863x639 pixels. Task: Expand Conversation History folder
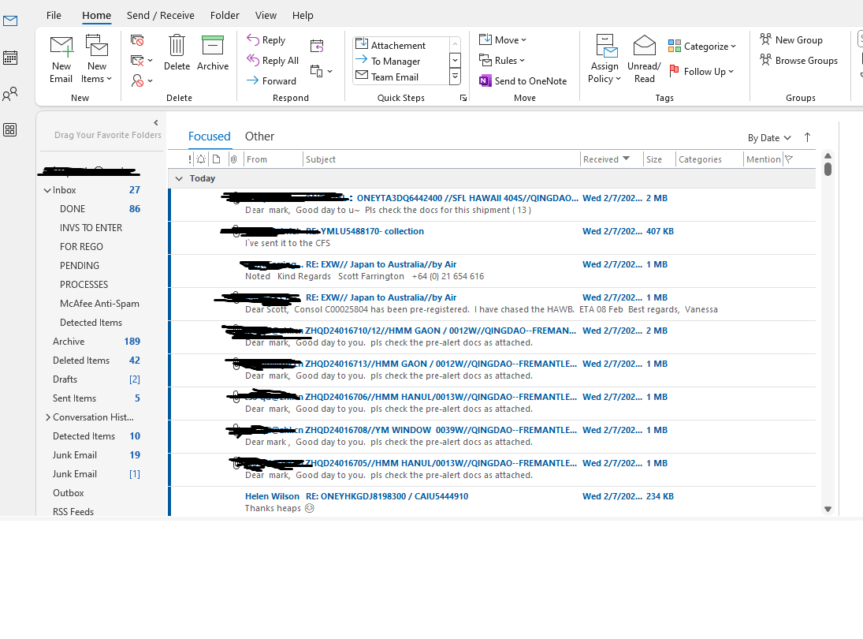pyautogui.click(x=48, y=417)
